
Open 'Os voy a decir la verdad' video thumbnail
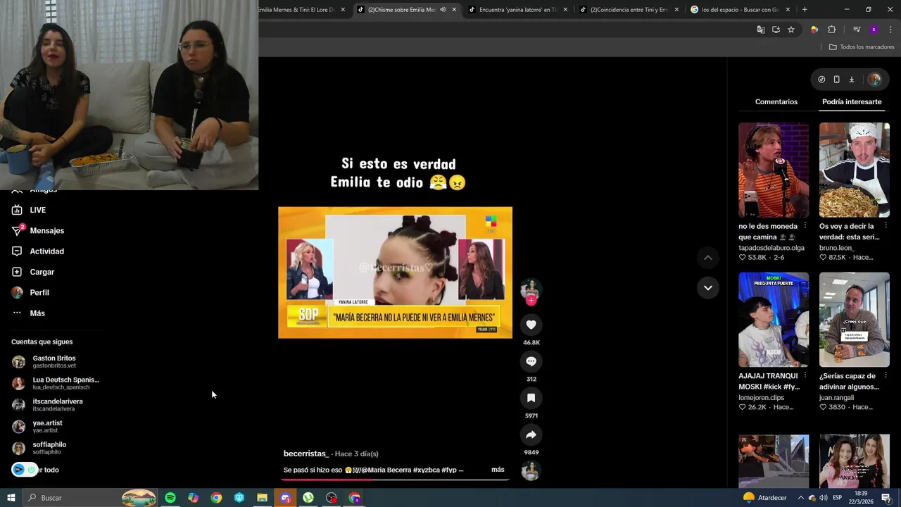point(854,170)
